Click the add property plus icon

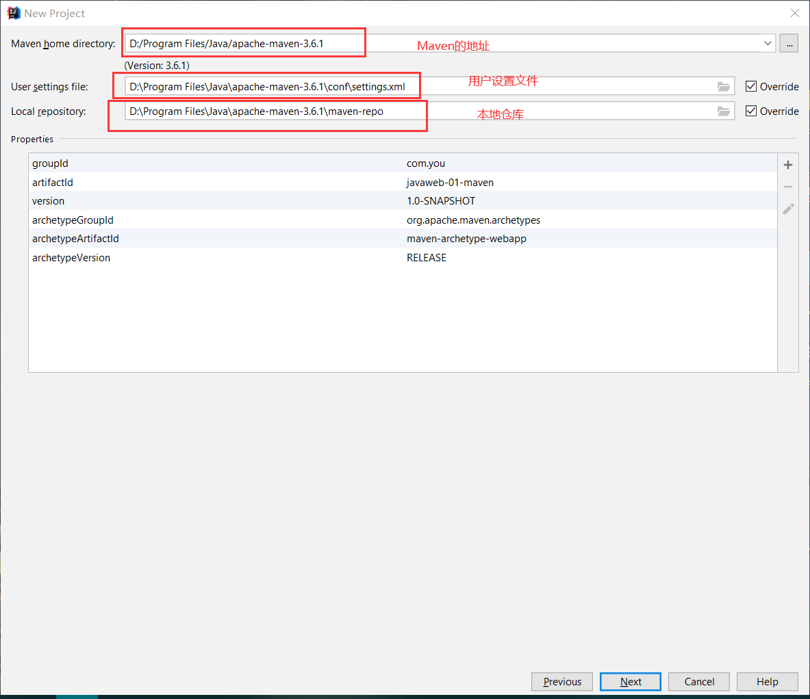(x=788, y=165)
